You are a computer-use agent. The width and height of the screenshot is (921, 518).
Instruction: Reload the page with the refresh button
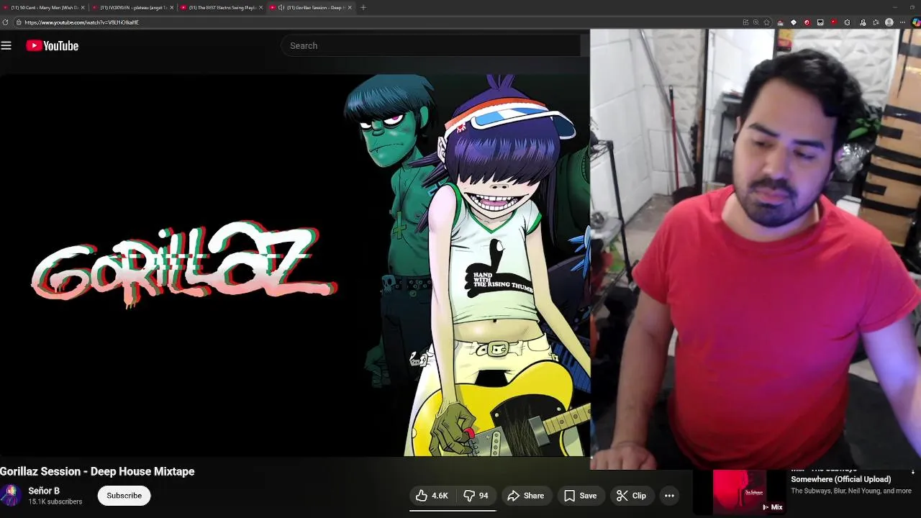click(x=5, y=22)
